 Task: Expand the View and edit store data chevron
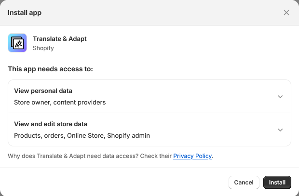point(280,130)
